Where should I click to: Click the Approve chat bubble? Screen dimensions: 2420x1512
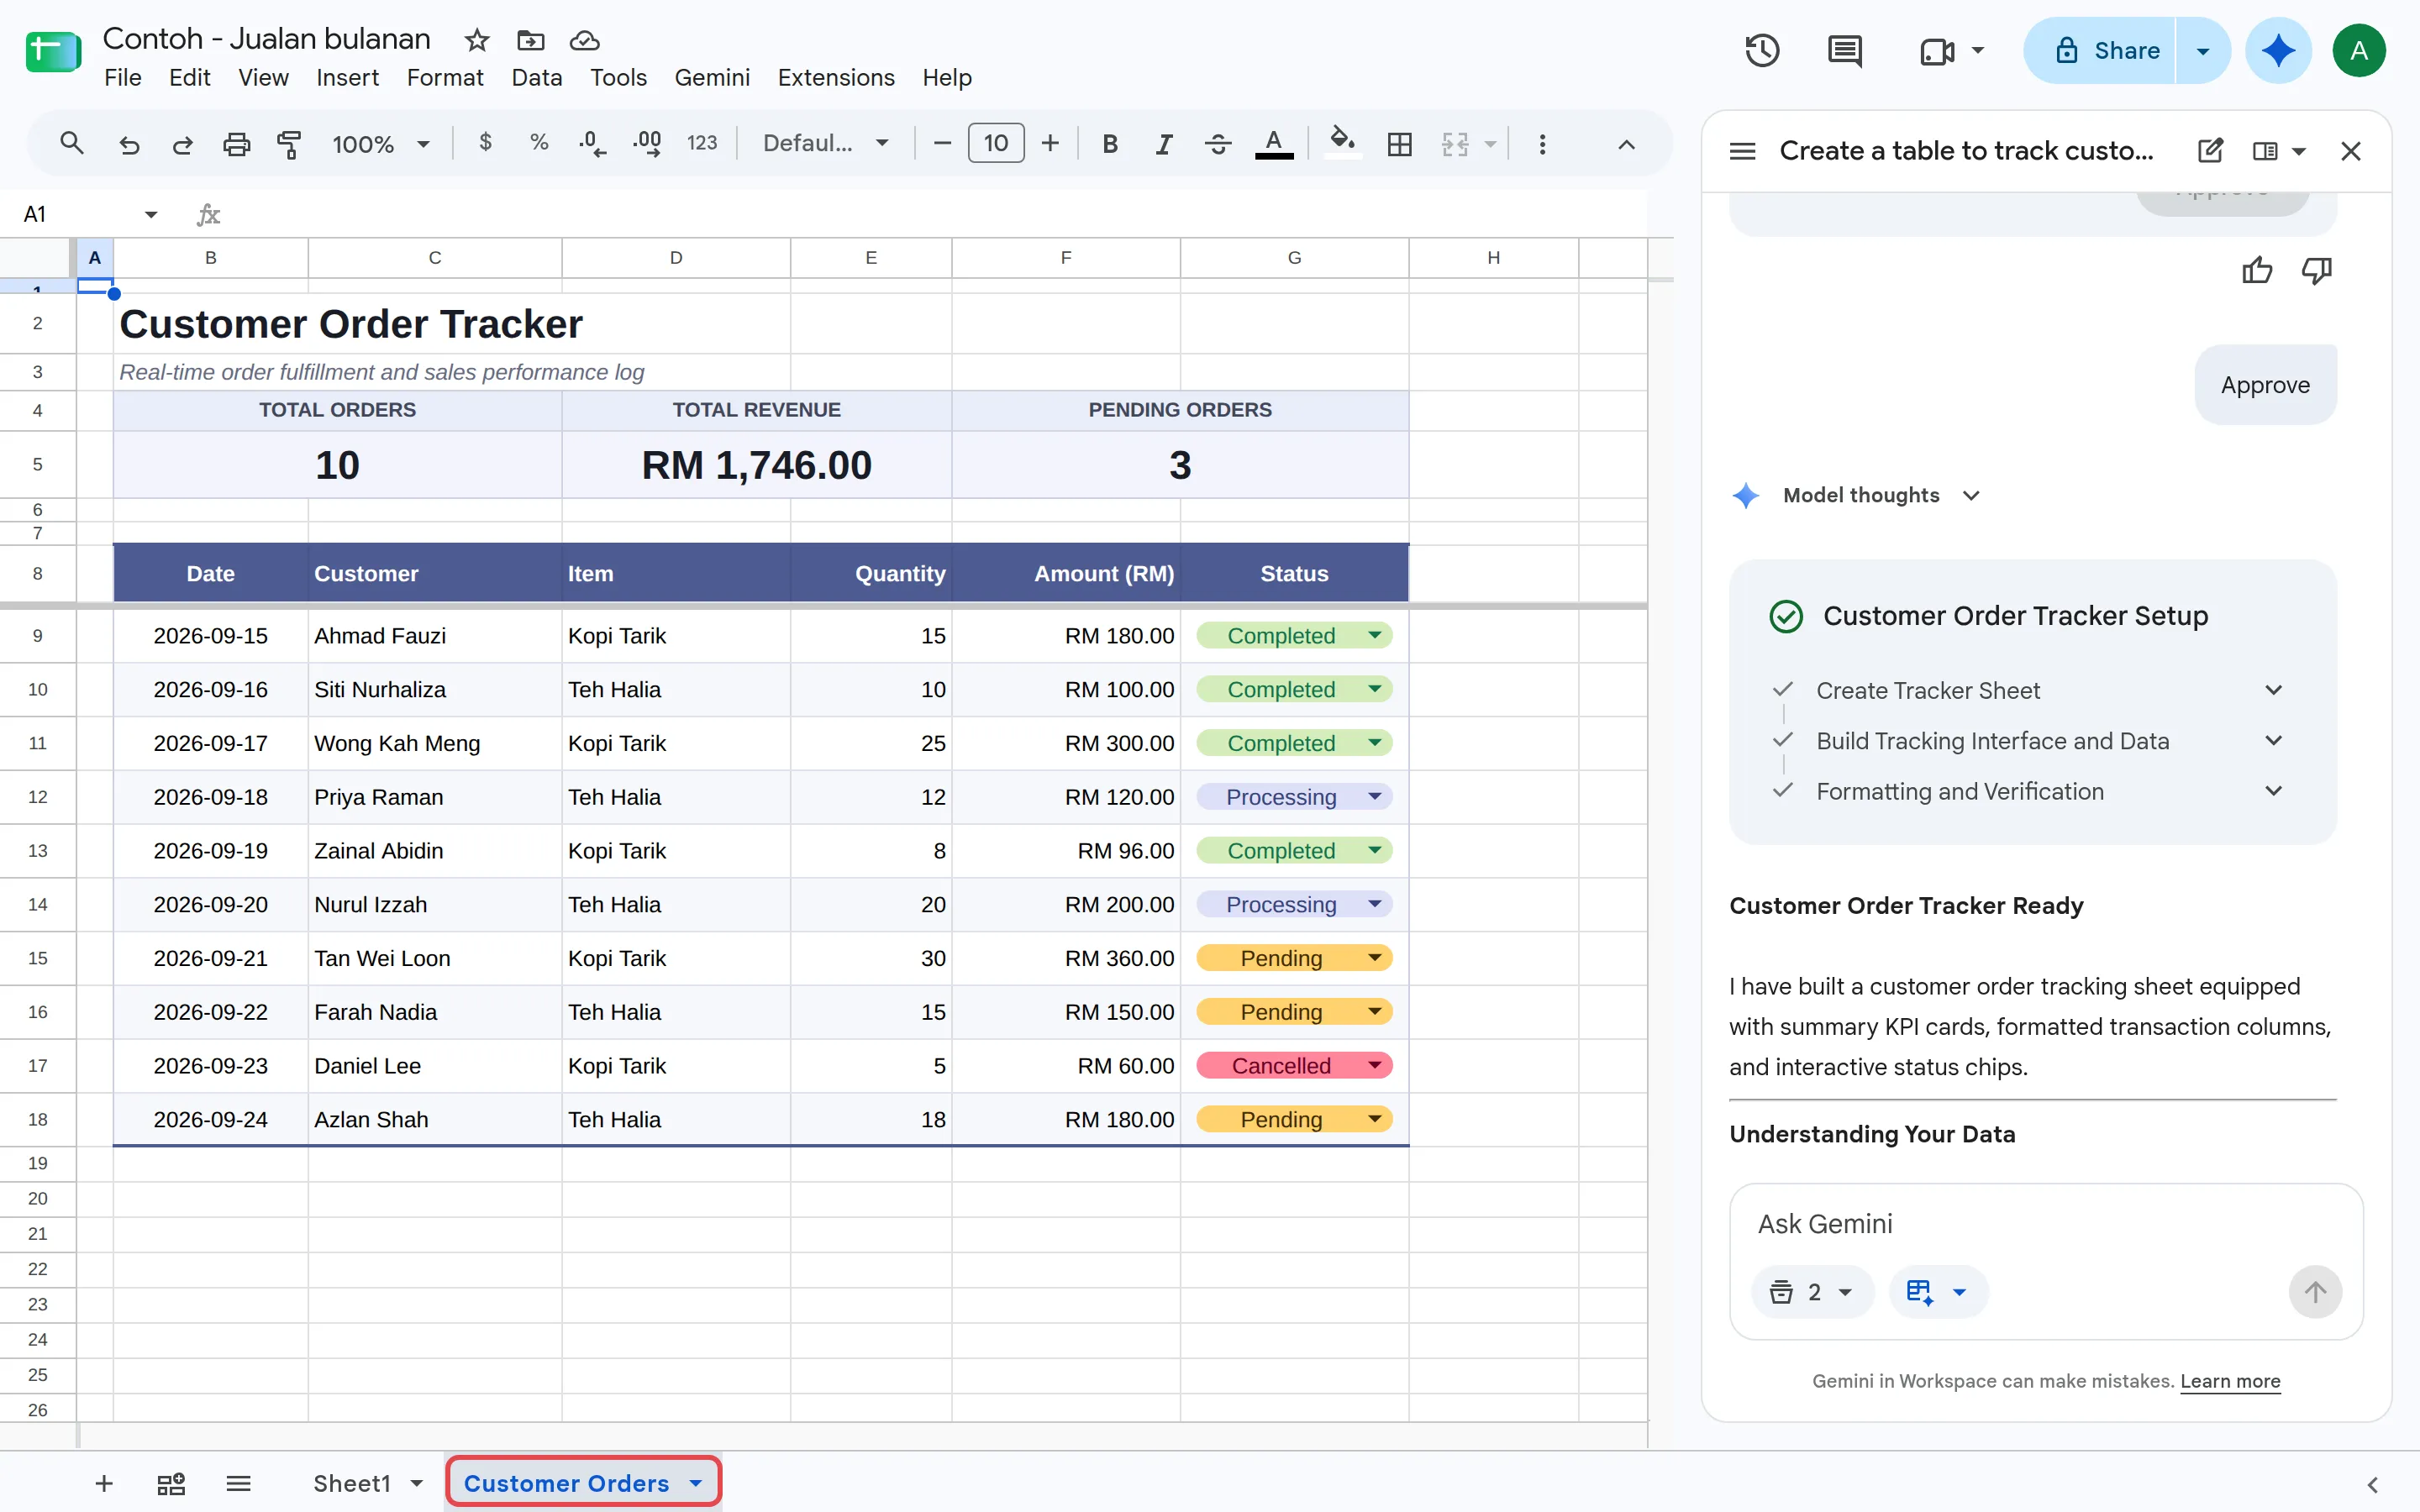(2264, 385)
